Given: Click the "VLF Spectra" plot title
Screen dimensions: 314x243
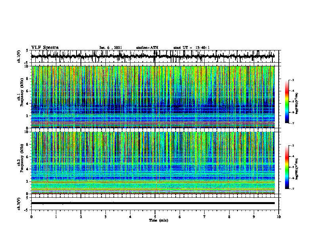Looking at the screenshot, I should (45, 48).
